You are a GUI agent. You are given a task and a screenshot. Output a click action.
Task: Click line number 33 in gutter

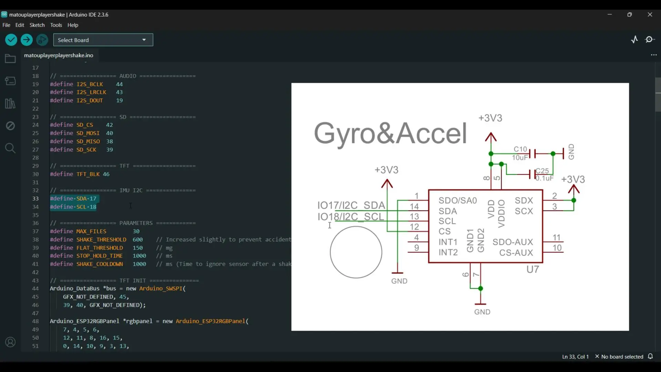[35, 199]
